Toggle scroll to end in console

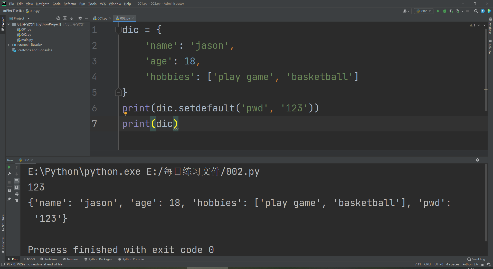(x=17, y=187)
